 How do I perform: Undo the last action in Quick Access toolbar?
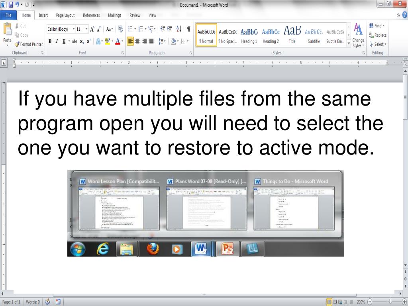(x=17, y=5)
